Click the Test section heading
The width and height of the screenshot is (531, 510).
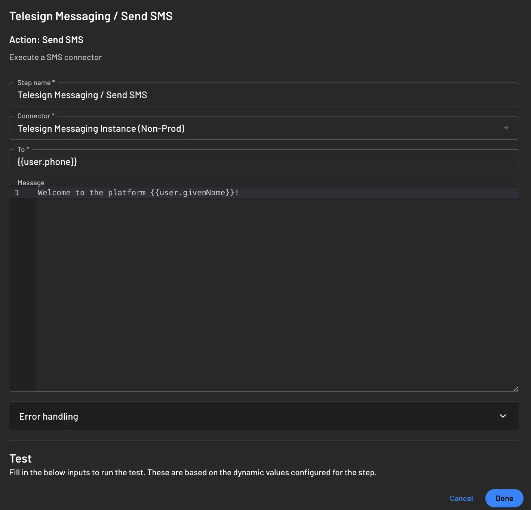(x=20, y=458)
